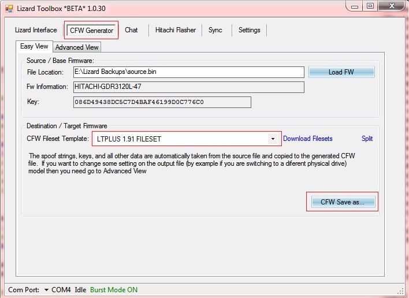Minimize the Lizard Toolbox window
Viewport: 409px width, 298px height.
(355, 6)
